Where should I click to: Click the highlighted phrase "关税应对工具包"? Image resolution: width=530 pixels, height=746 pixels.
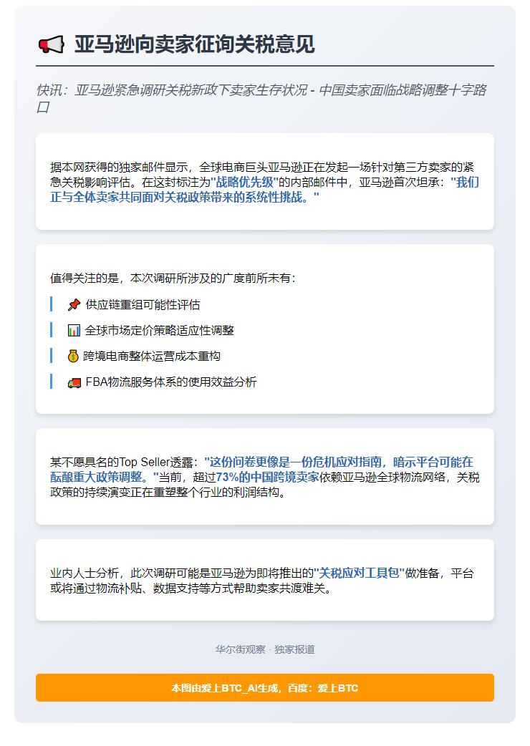click(360, 573)
